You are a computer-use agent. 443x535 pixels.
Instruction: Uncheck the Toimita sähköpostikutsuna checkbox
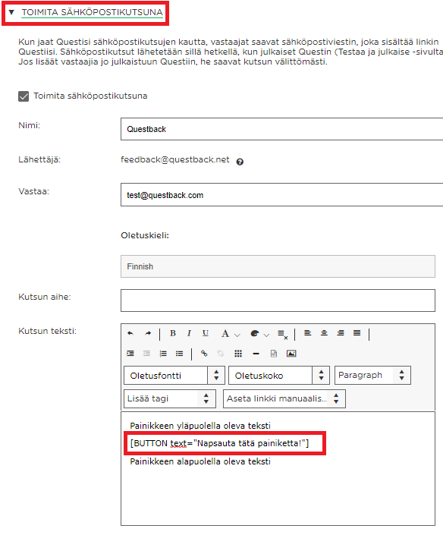(x=24, y=96)
